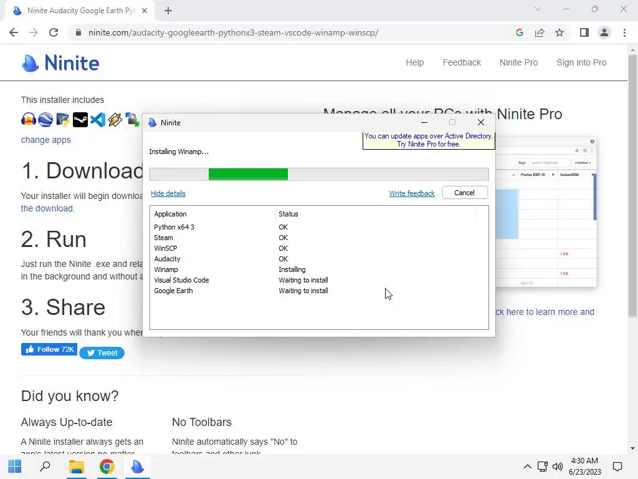Click the Python app icon
Viewport: 638px width, 479px height.
click(x=63, y=120)
